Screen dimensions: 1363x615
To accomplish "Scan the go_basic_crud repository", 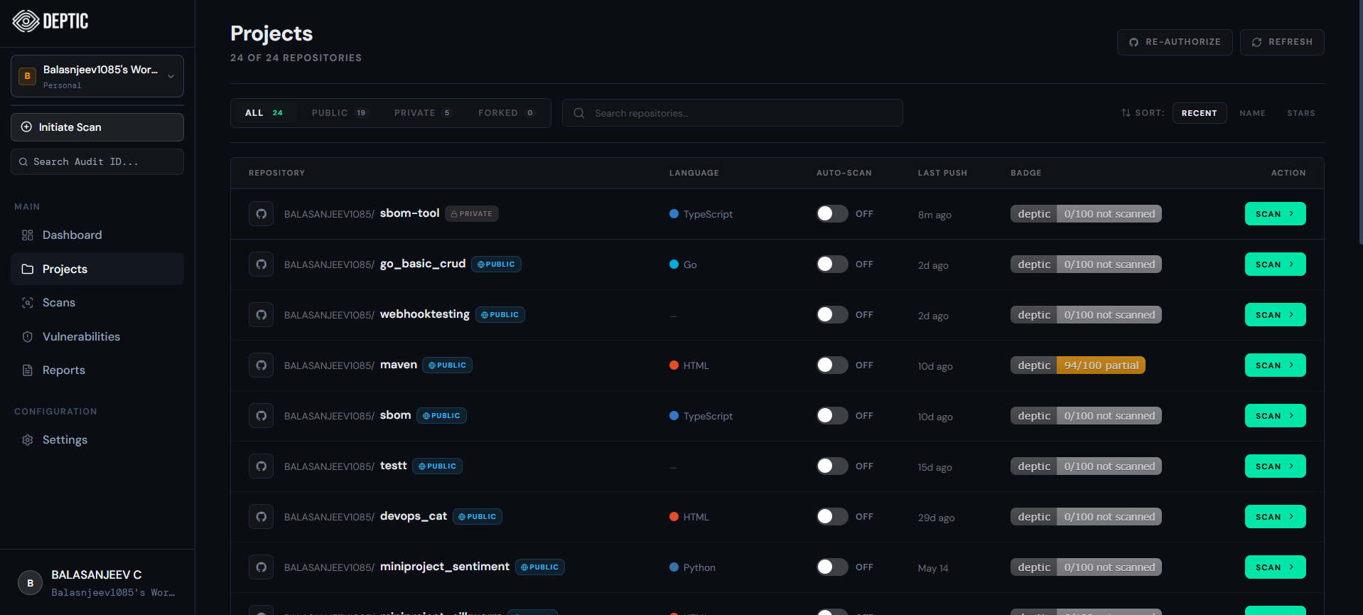I will 1275,264.
